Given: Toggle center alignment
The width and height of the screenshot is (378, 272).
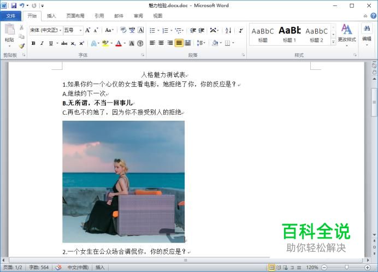Looking at the screenshot, I should click(161, 43).
